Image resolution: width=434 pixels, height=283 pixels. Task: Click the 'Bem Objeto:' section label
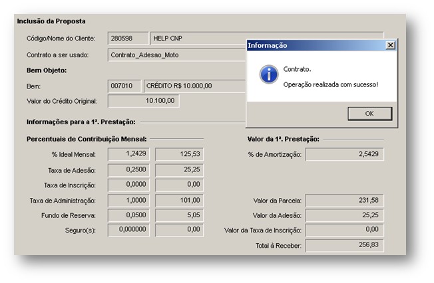click(x=47, y=70)
